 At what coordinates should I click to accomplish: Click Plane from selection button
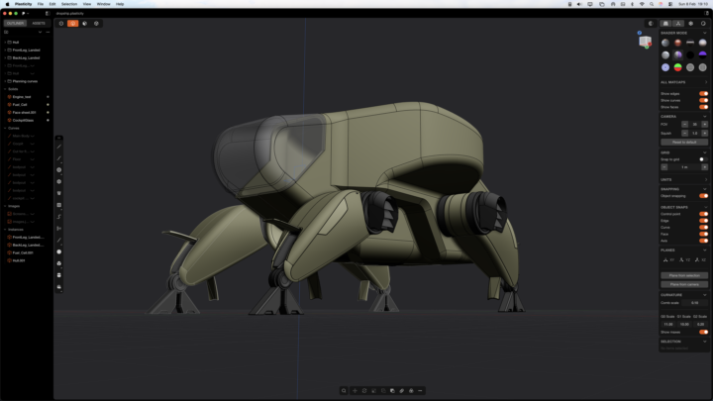pos(684,275)
